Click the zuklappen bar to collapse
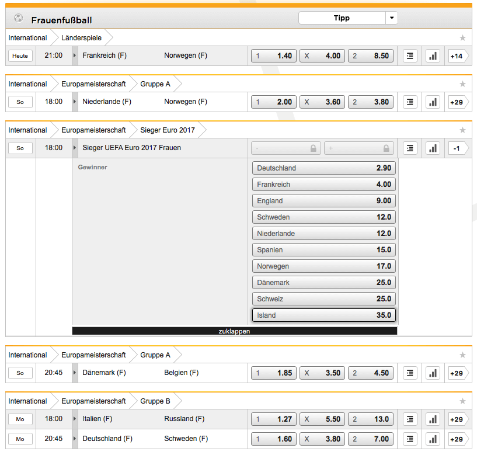The image size is (477, 455). [x=234, y=331]
